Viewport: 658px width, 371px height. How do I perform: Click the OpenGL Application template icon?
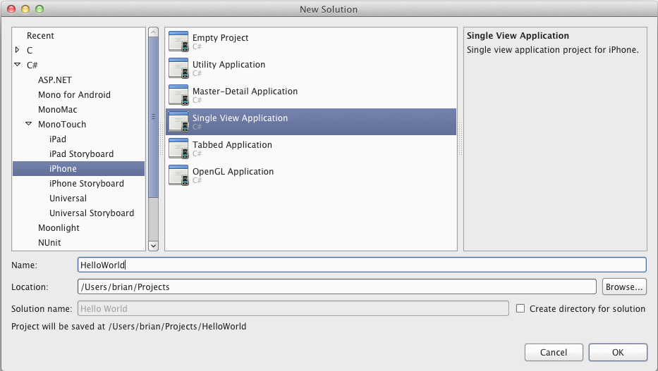[x=178, y=175]
